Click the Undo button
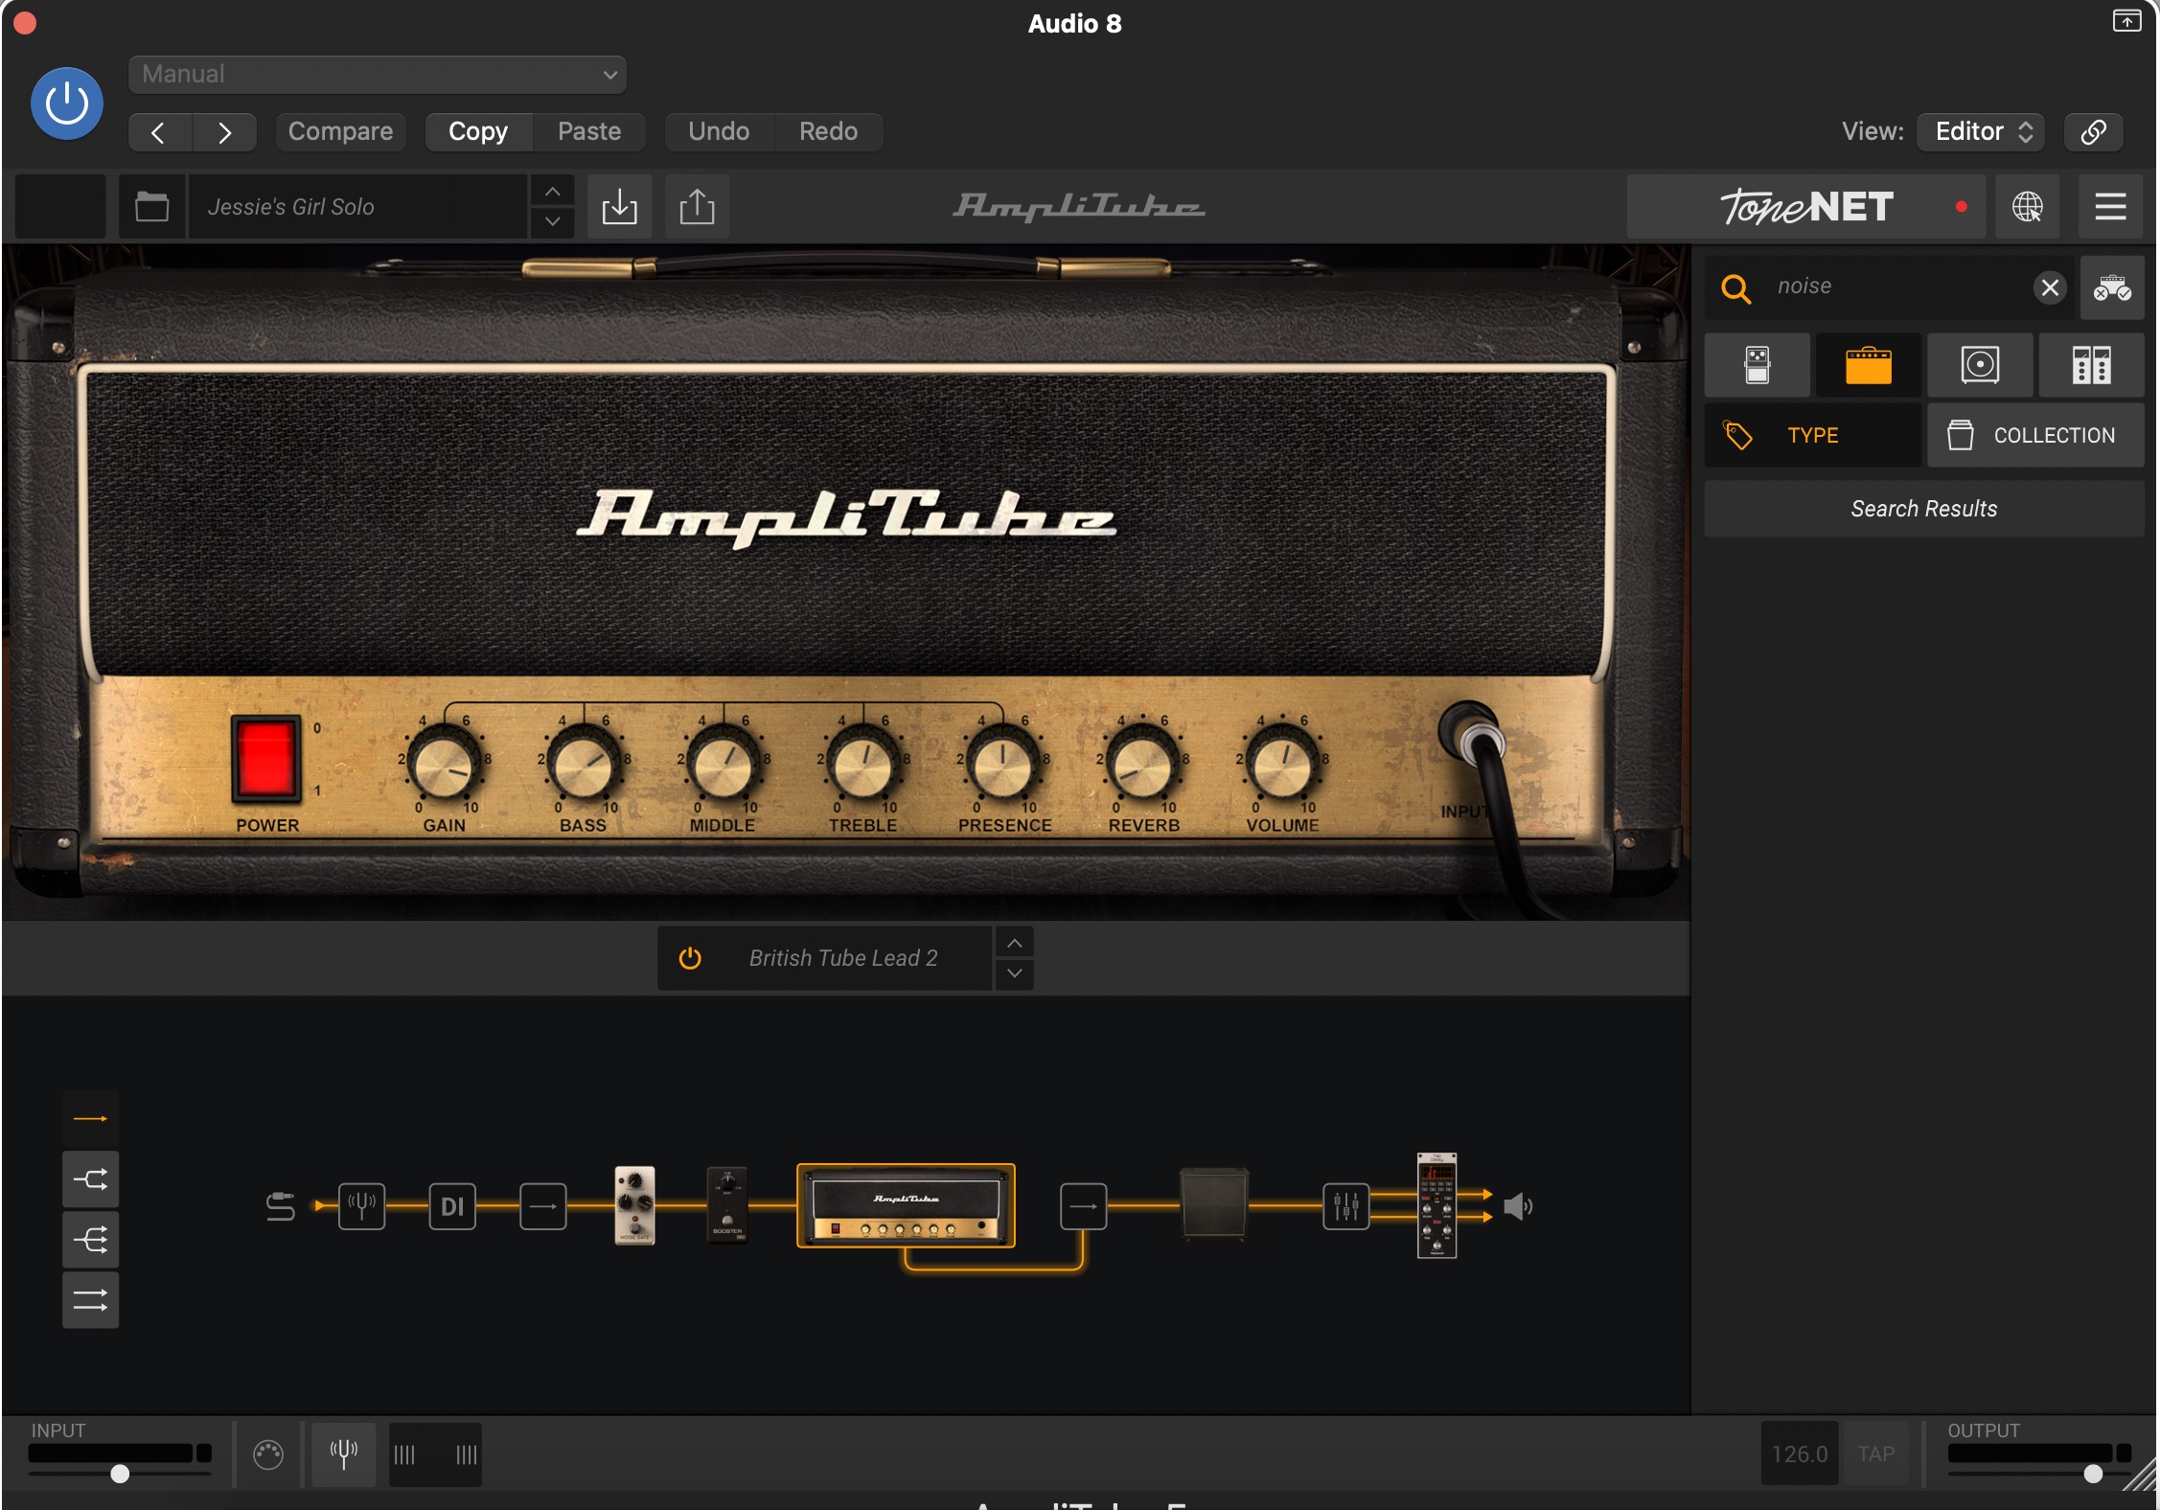The image size is (2160, 1510). click(x=719, y=132)
